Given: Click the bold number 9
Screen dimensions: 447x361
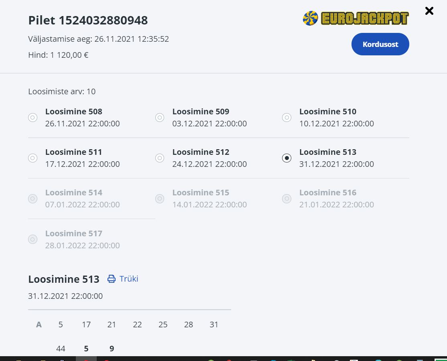Looking at the screenshot, I should 112,349.
